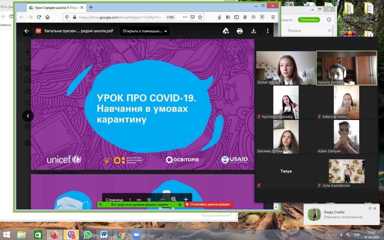Show hidden system tray icons
384x240 pixels.
[x=328, y=235]
